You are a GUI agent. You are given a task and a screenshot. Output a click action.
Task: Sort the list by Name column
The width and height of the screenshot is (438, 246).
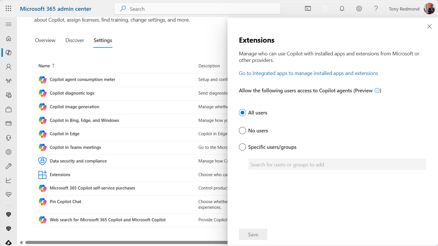click(x=44, y=66)
